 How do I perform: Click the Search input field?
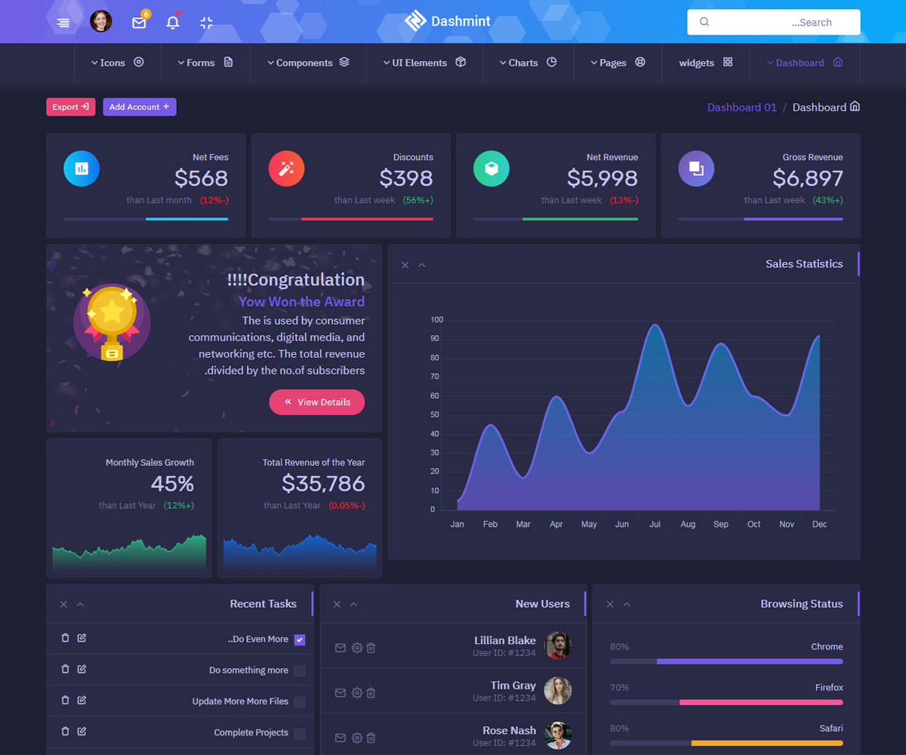(773, 23)
